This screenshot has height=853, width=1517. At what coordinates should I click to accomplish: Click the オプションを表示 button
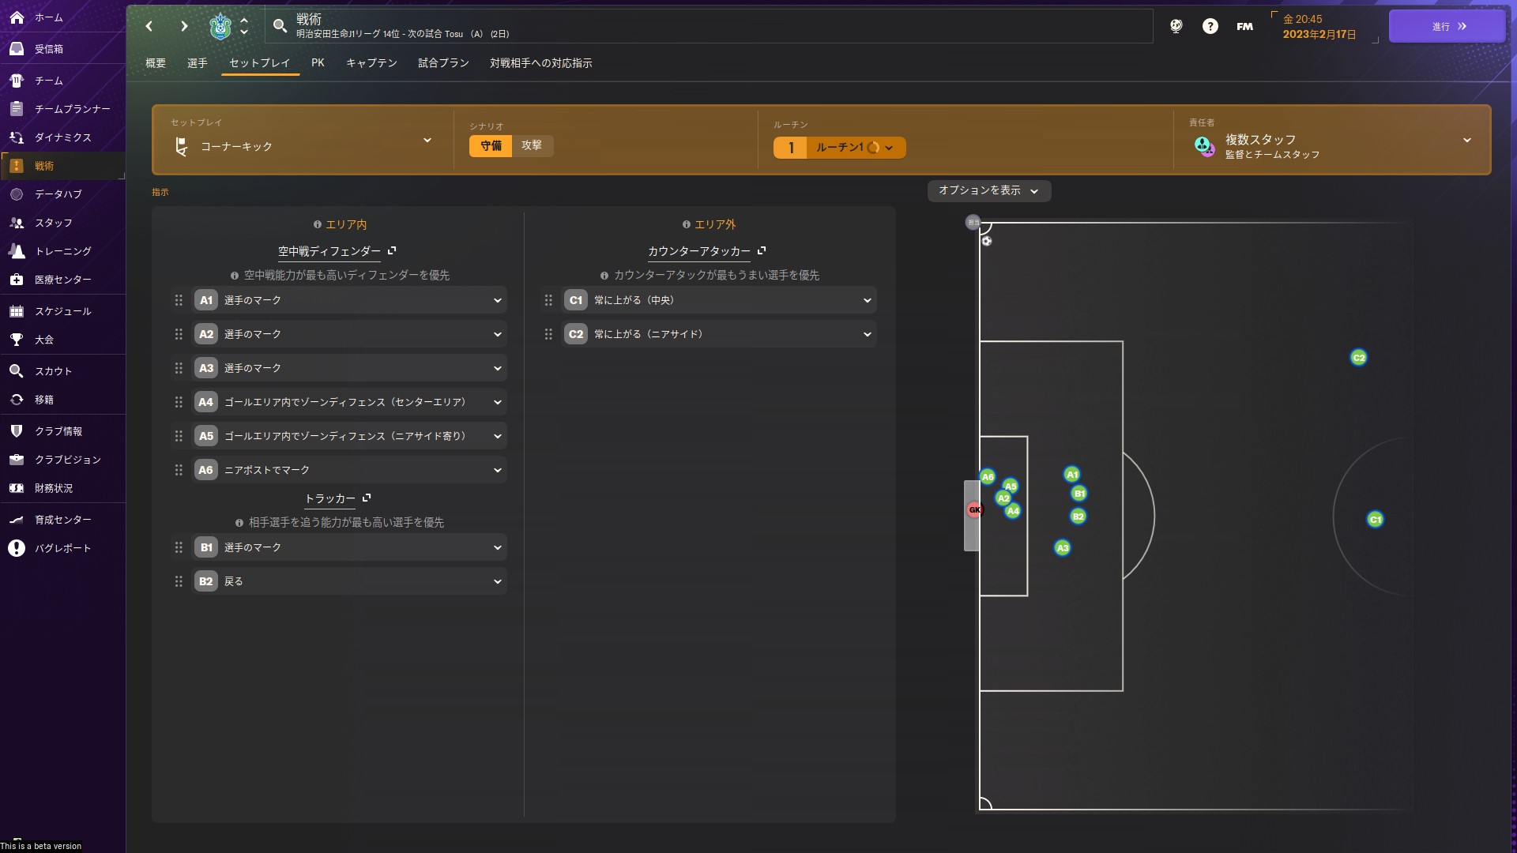coord(988,190)
